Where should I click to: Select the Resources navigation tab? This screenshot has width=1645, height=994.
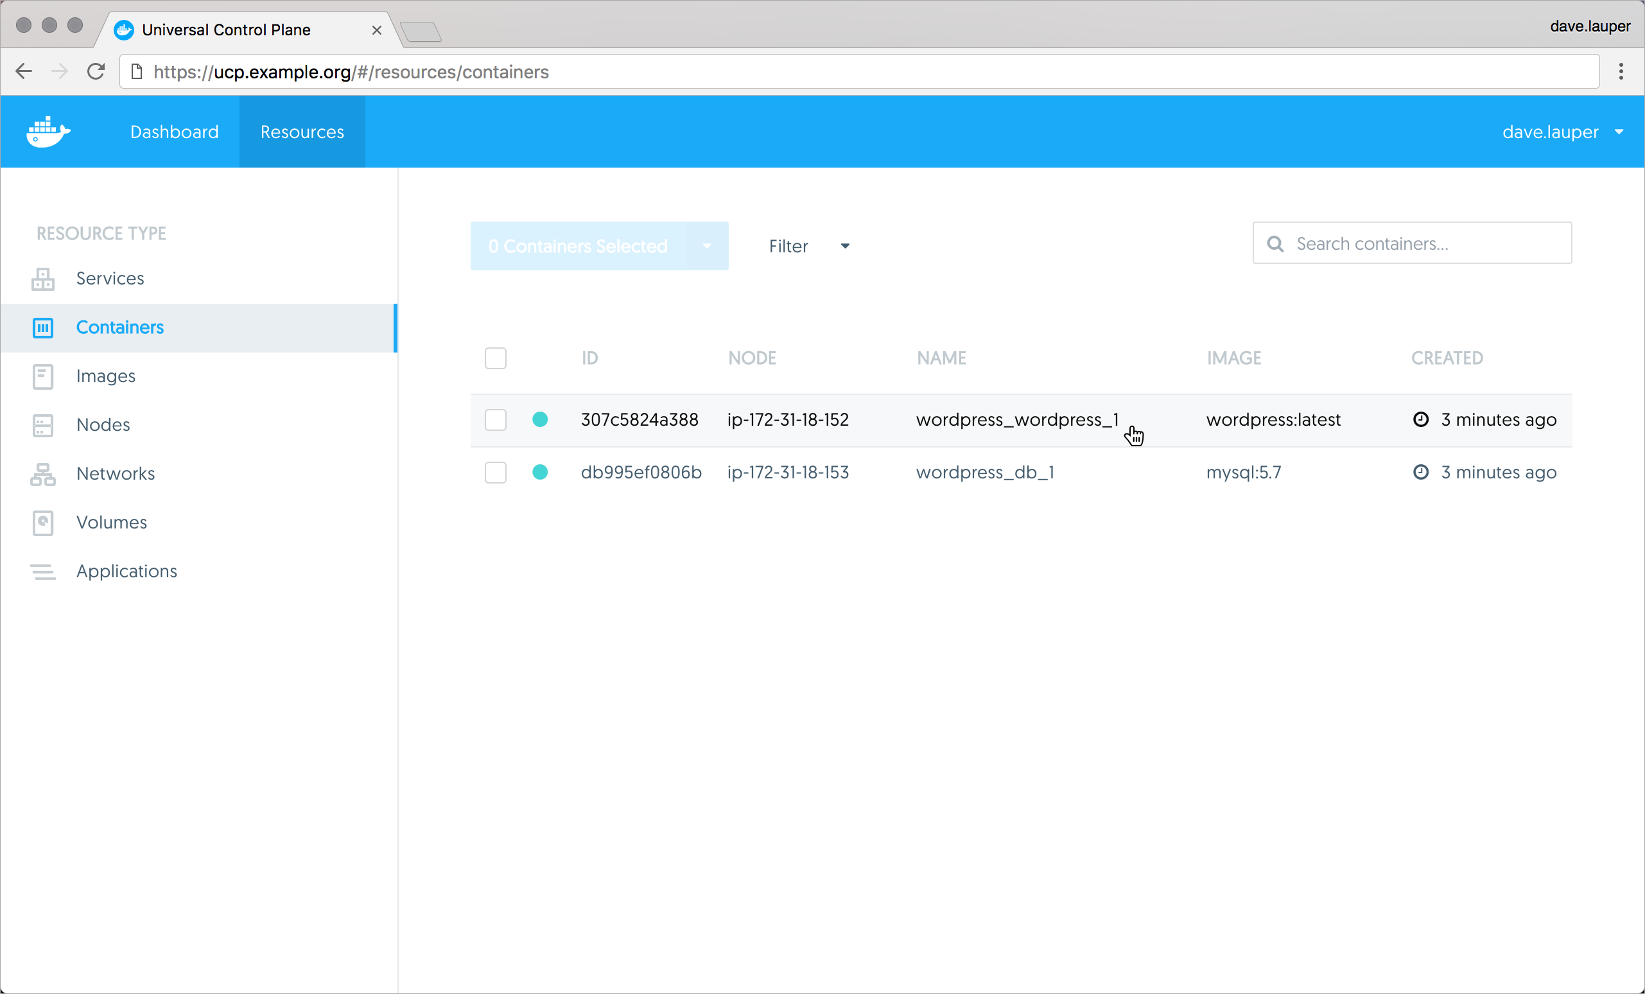tap(302, 132)
